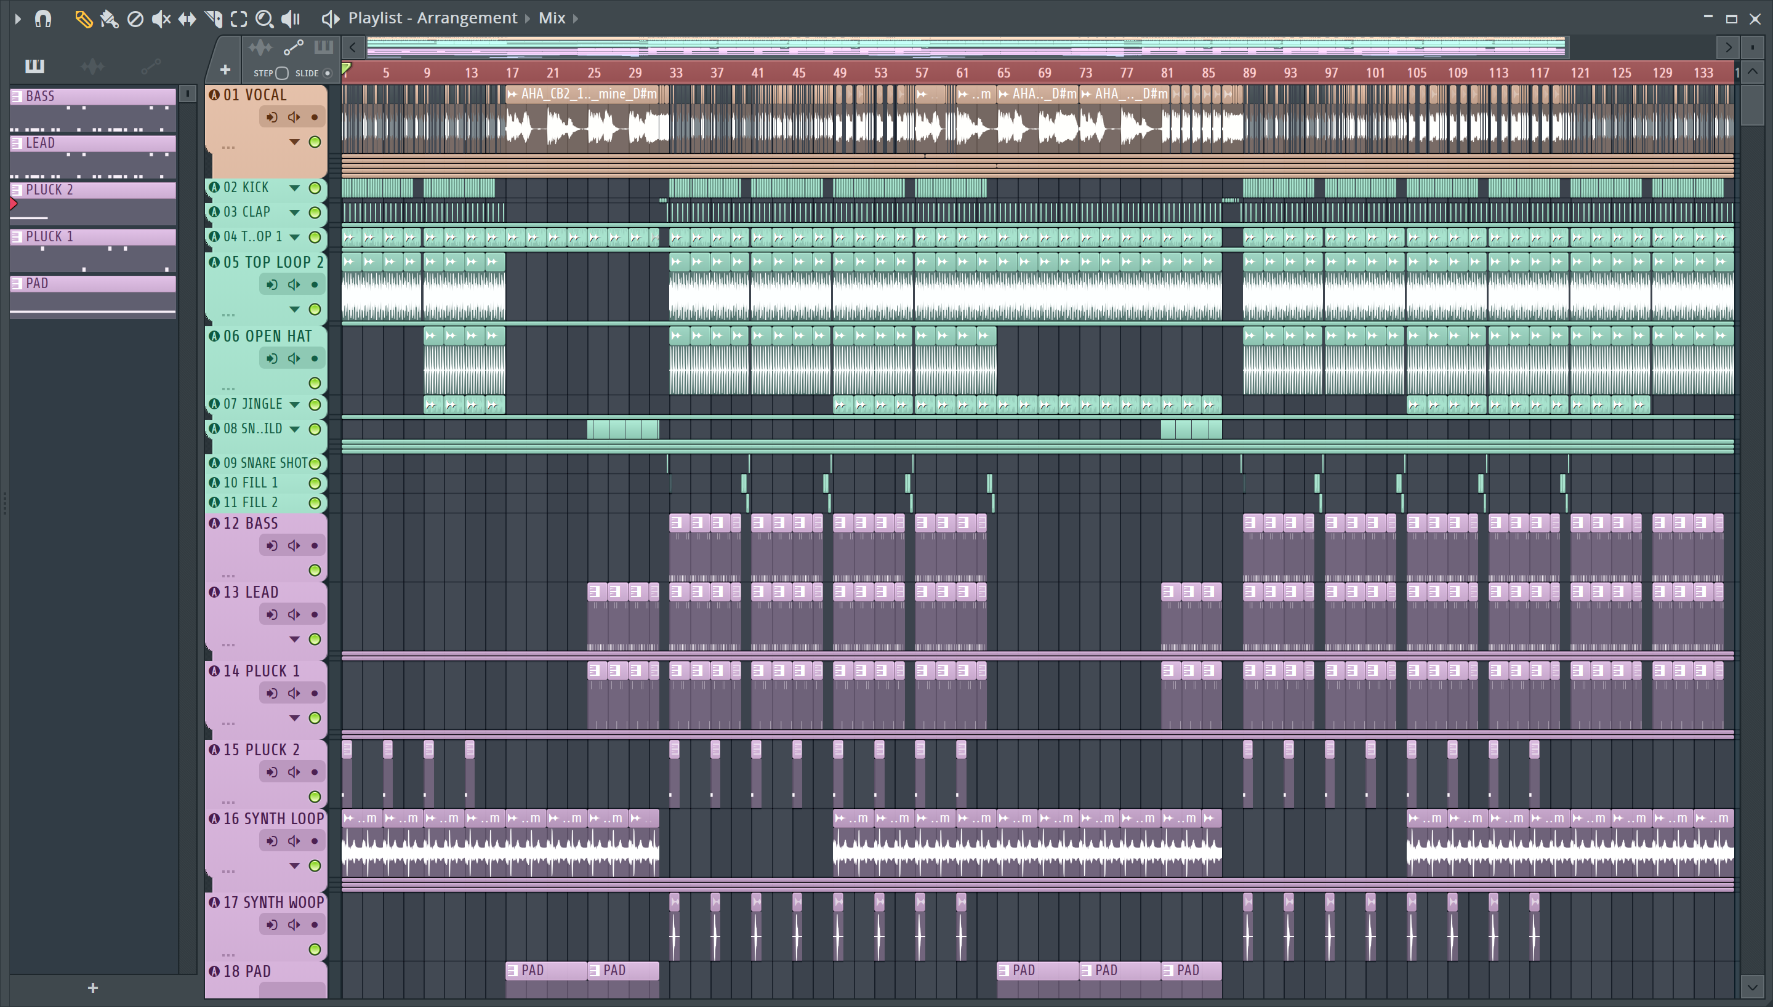Expand the 07 JINGLE track arrow

click(295, 404)
